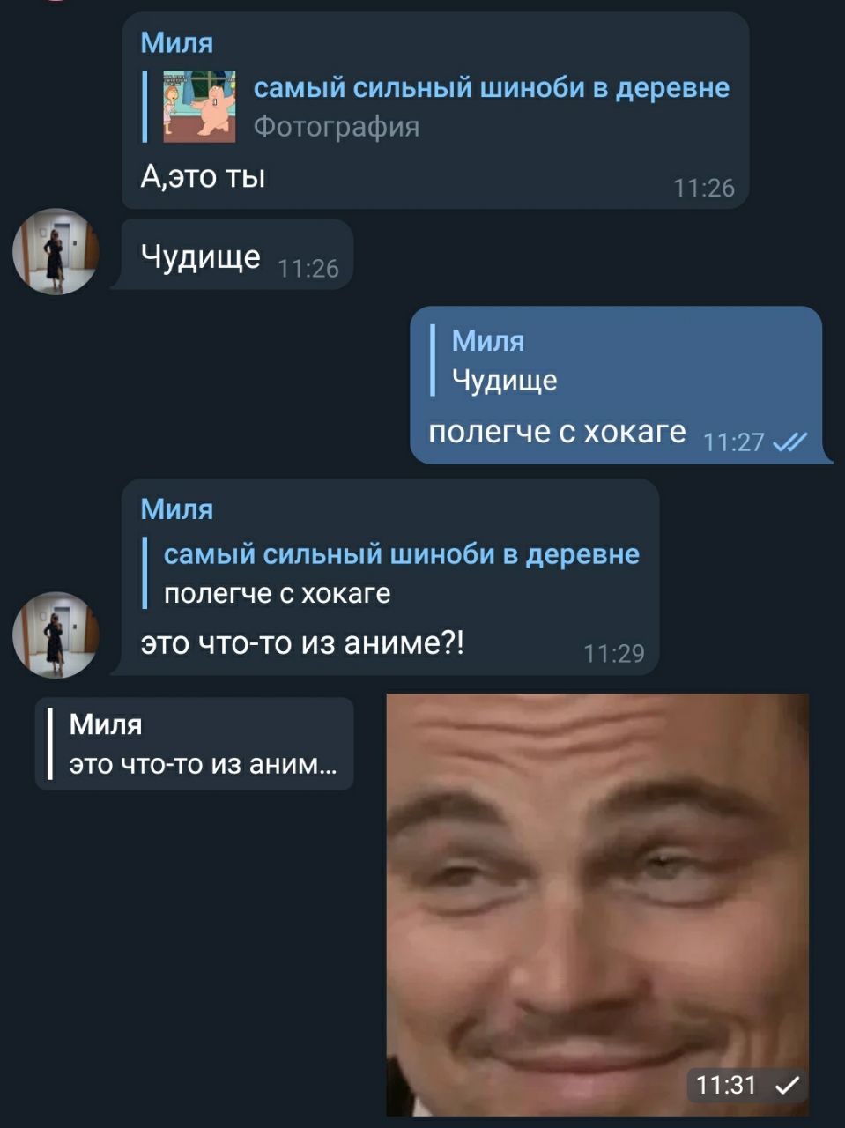Screen dimensions: 845x1128
Task: Tap Миля's avatar beside the anime question
Action: (56, 635)
